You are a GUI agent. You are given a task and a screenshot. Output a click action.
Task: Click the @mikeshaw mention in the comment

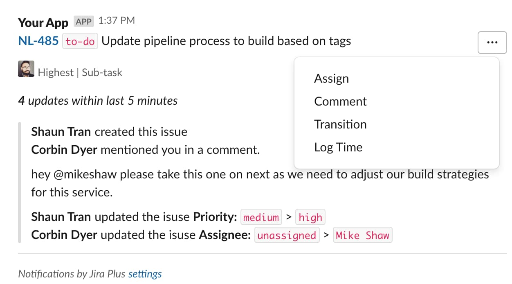(x=85, y=175)
